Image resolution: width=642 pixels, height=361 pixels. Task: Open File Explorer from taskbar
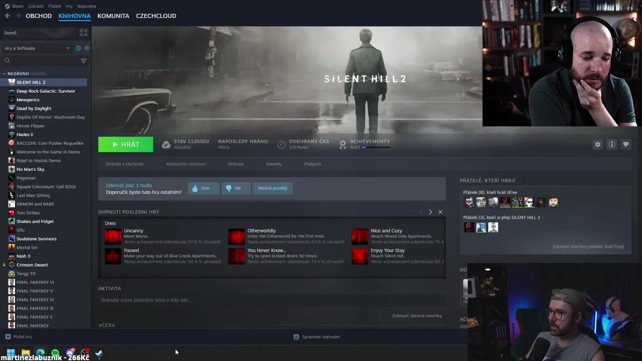(26, 353)
